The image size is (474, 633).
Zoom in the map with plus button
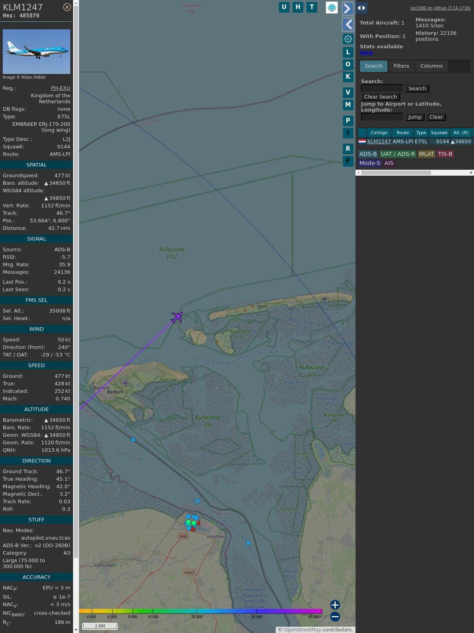click(x=335, y=605)
